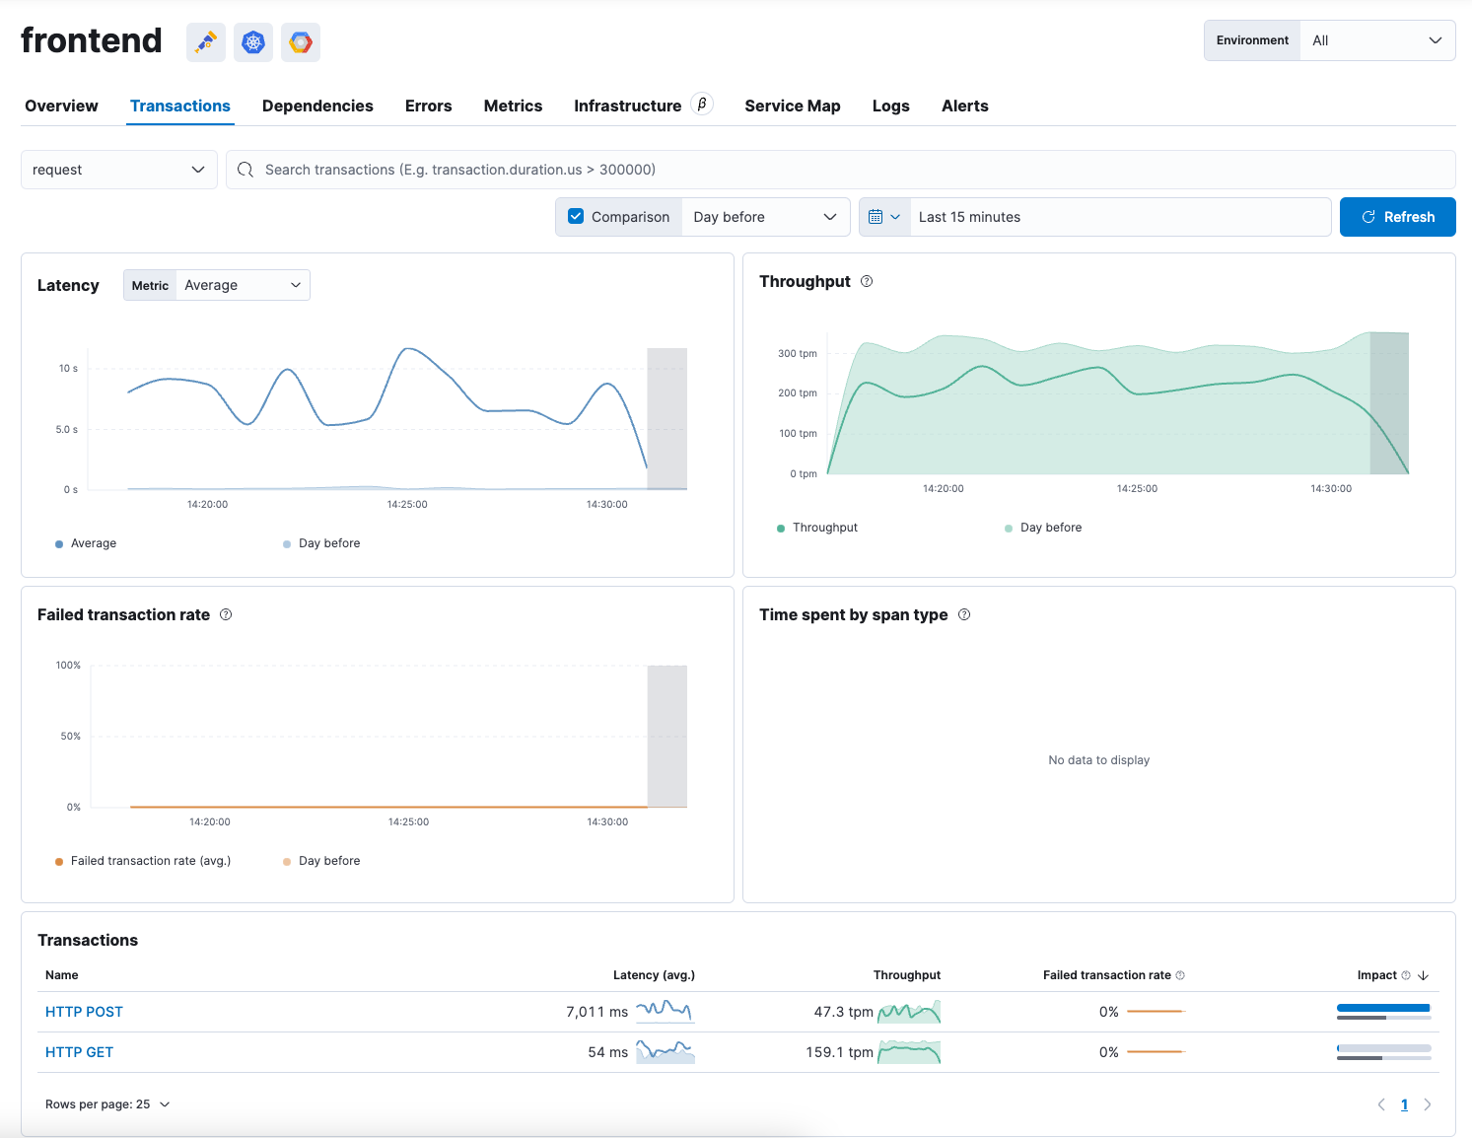The image size is (1472, 1138).
Task: Click the Refresh button
Action: [x=1397, y=217]
